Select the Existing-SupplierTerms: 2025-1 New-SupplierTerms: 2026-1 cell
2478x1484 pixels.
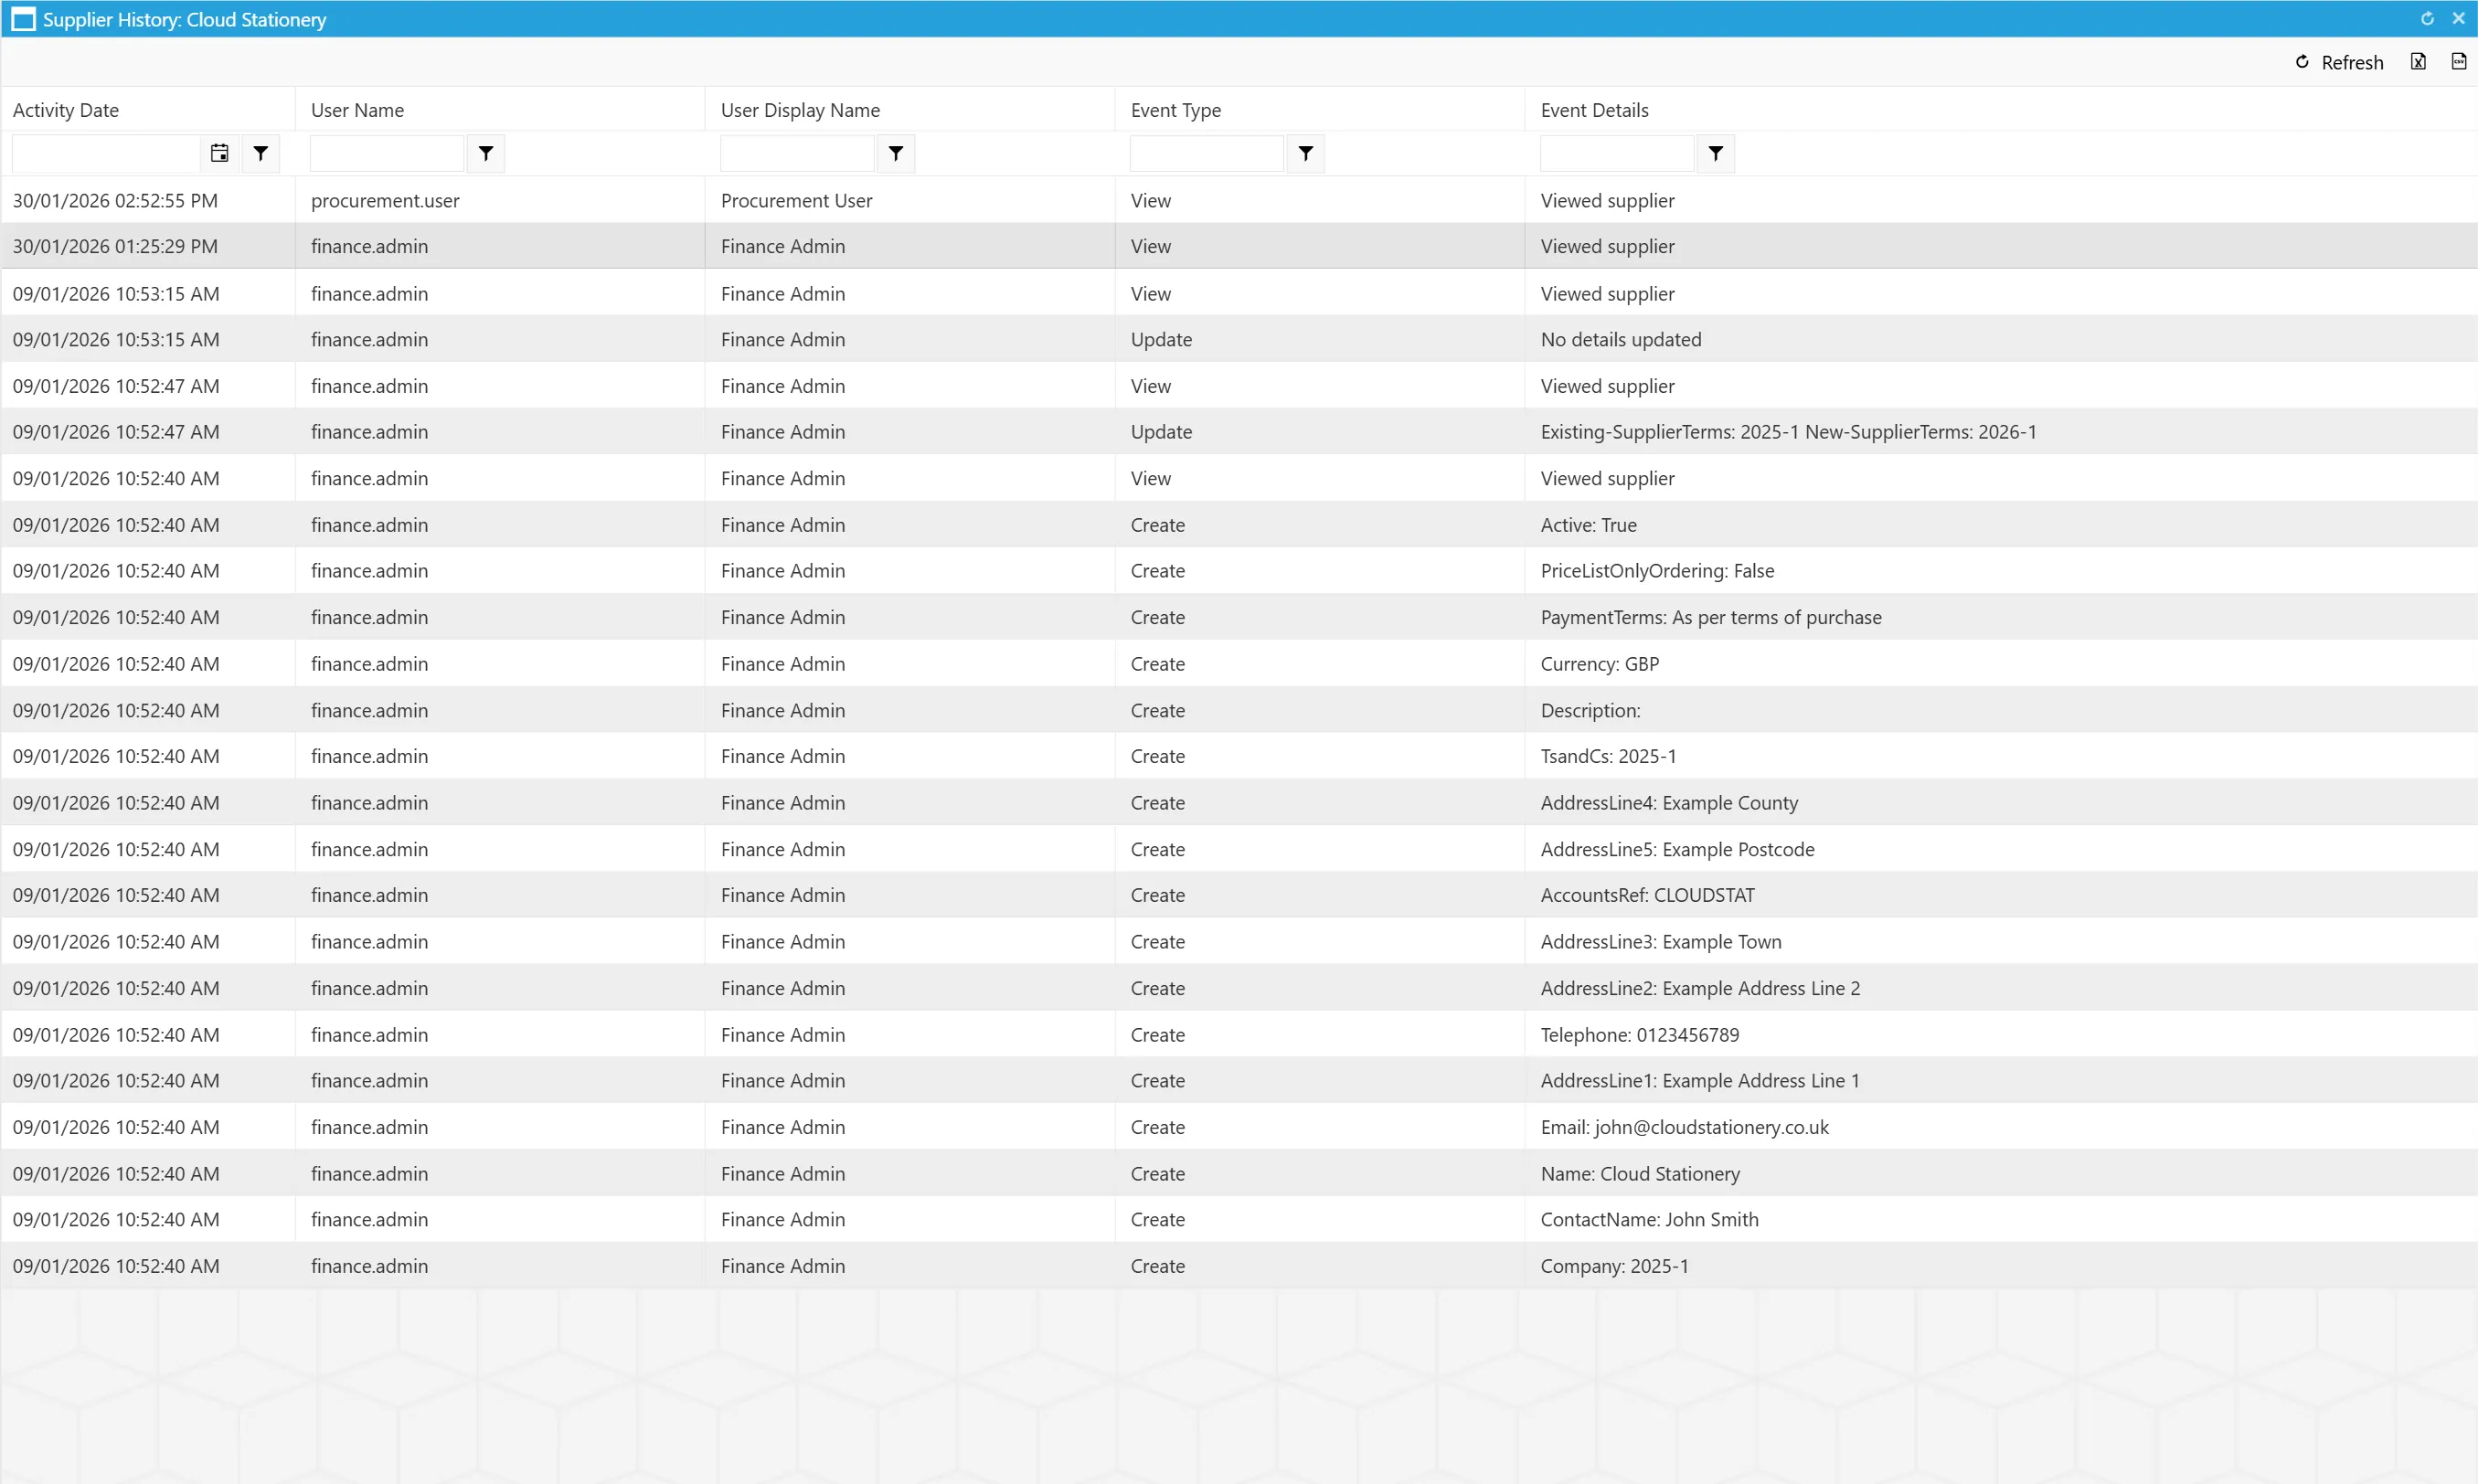[2001, 432]
